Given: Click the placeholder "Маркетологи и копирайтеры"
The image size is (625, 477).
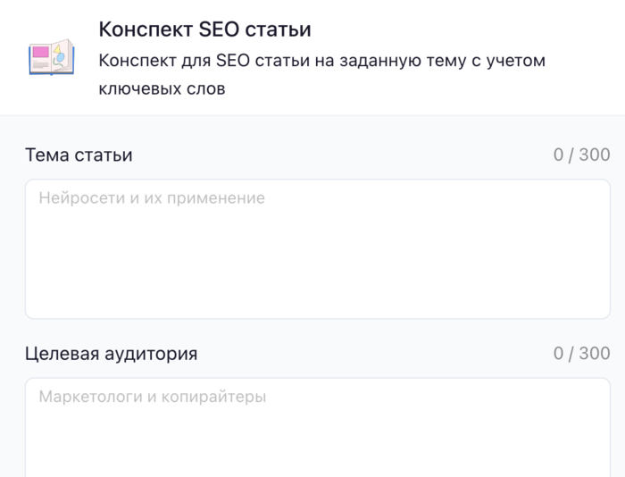Looking at the screenshot, I should pos(153,396).
